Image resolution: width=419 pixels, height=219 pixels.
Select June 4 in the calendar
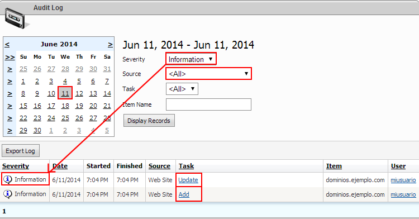coord(65,81)
